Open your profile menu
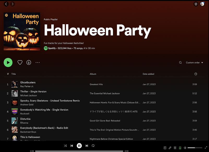The image size is (209, 152). (x=202, y=4)
